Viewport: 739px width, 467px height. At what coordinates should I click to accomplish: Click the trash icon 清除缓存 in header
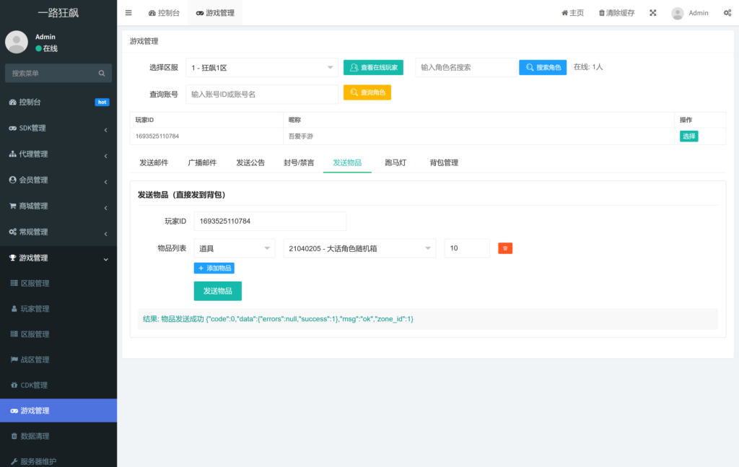coord(602,13)
